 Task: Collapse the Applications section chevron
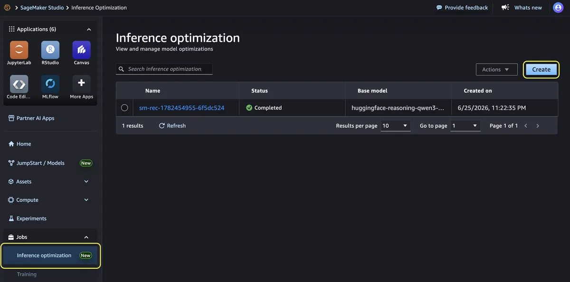pyautogui.click(x=89, y=29)
